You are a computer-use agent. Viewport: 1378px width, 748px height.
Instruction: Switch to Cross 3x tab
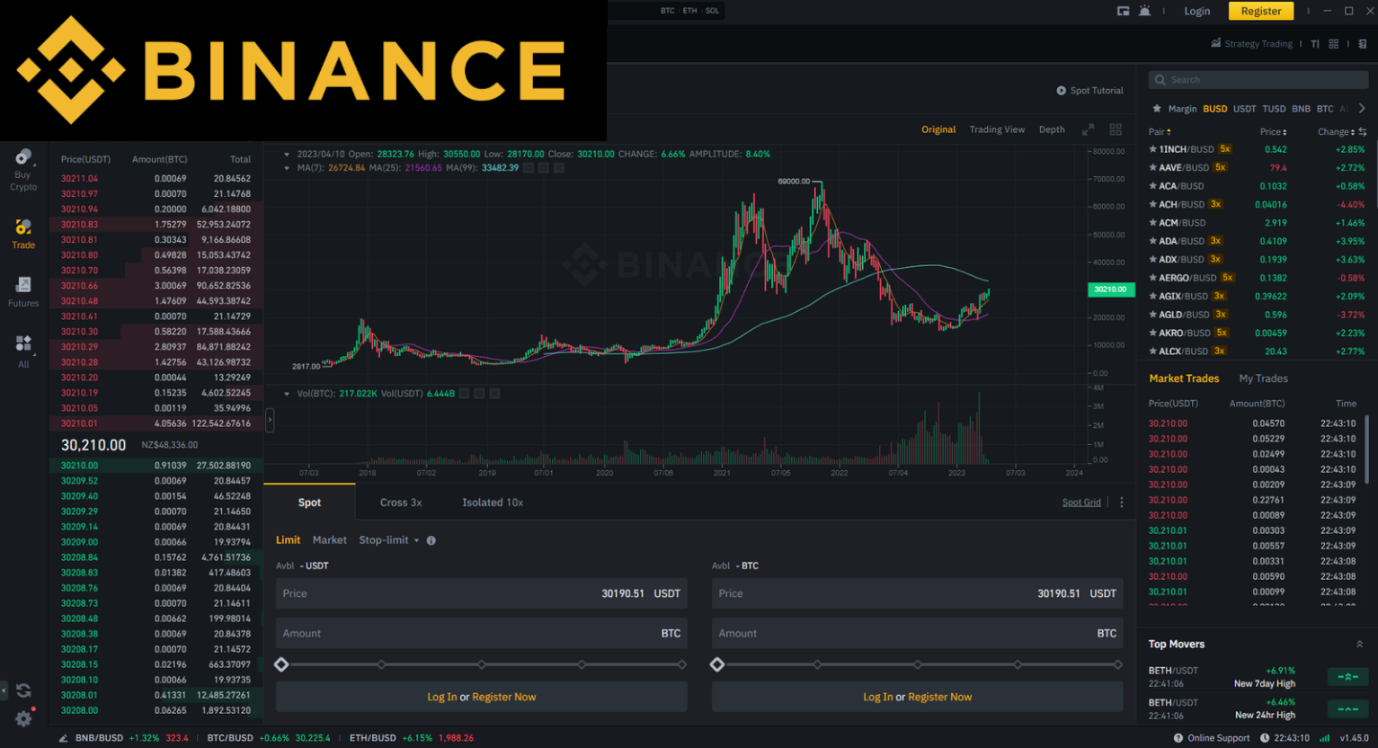point(401,503)
